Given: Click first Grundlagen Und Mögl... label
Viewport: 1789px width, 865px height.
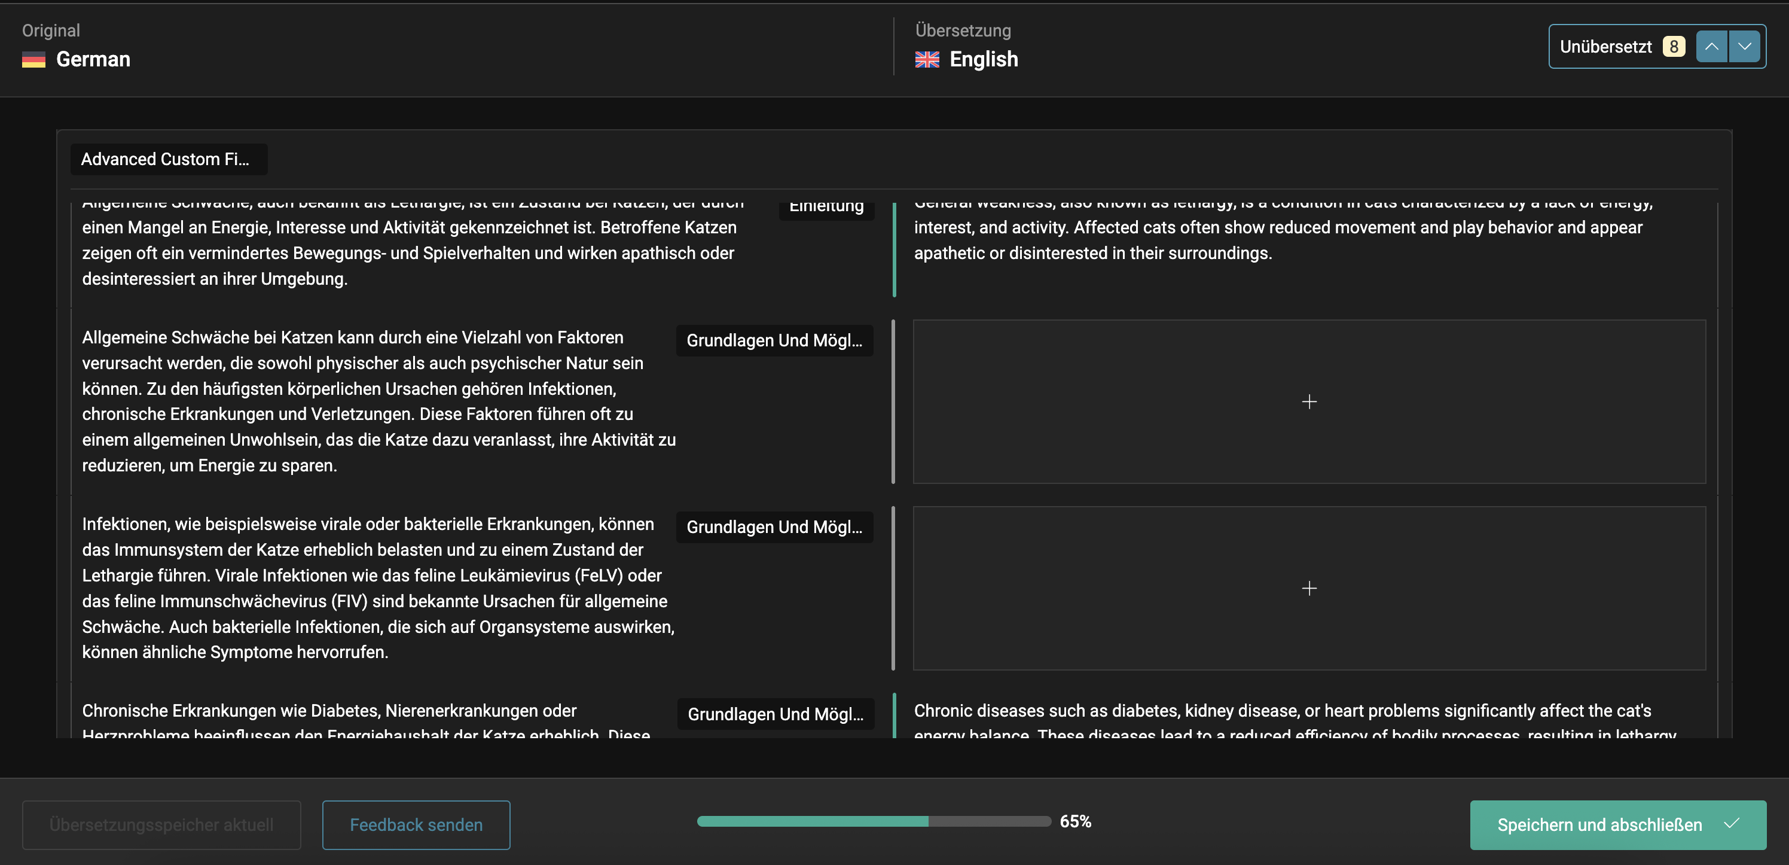Looking at the screenshot, I should [774, 340].
